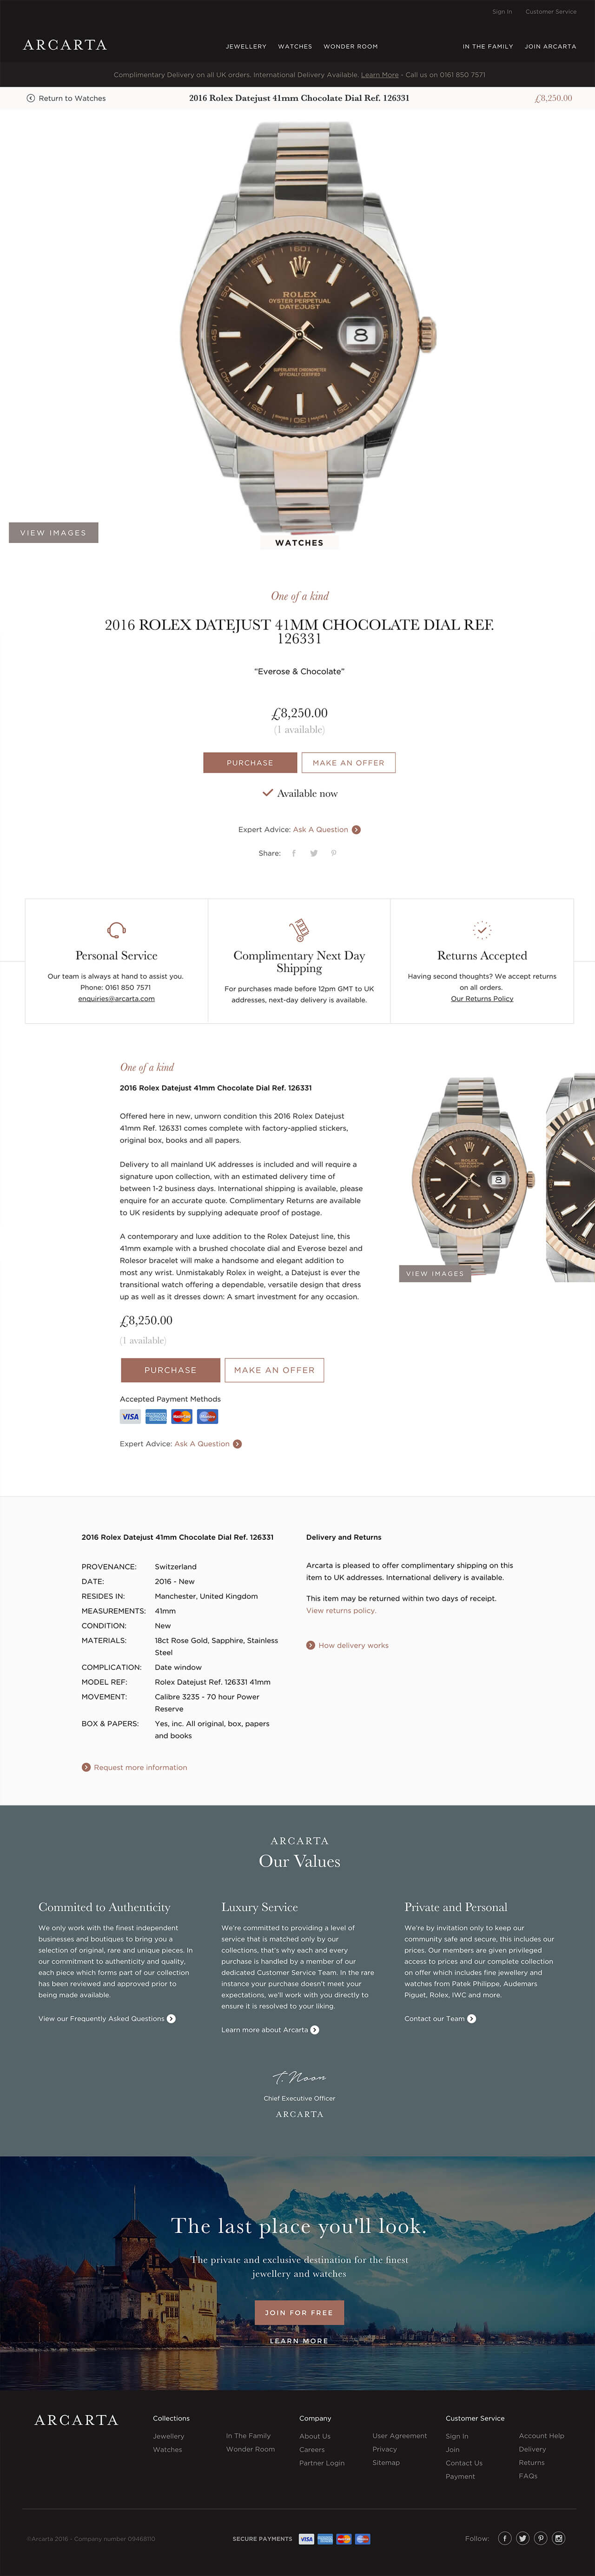Share the watch via the Twitter bird icon

click(313, 853)
